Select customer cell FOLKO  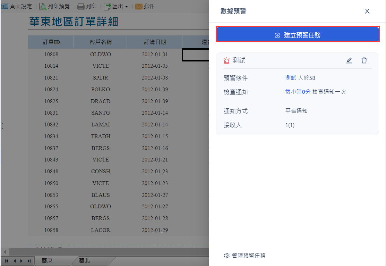[101, 90]
